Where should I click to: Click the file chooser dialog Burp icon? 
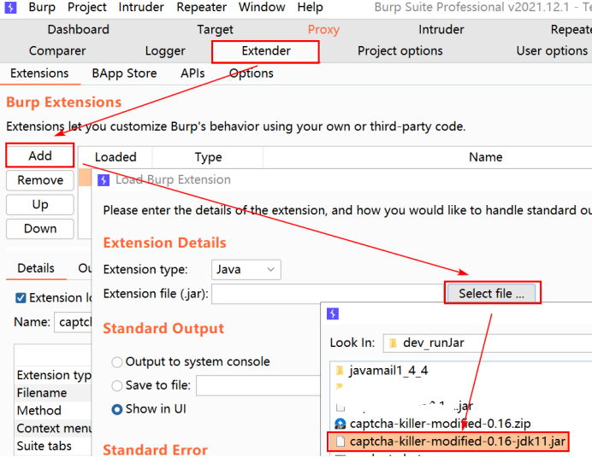coord(333,313)
